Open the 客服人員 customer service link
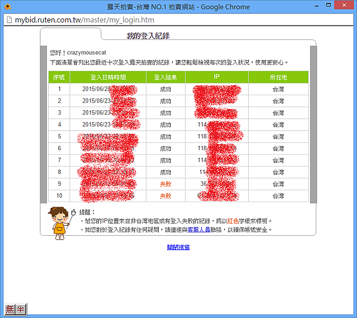357x318 pixels. point(199,230)
